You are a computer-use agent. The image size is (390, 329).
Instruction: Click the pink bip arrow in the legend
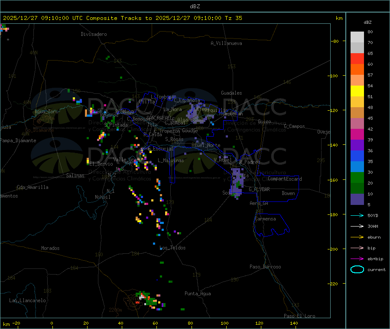[357, 248]
